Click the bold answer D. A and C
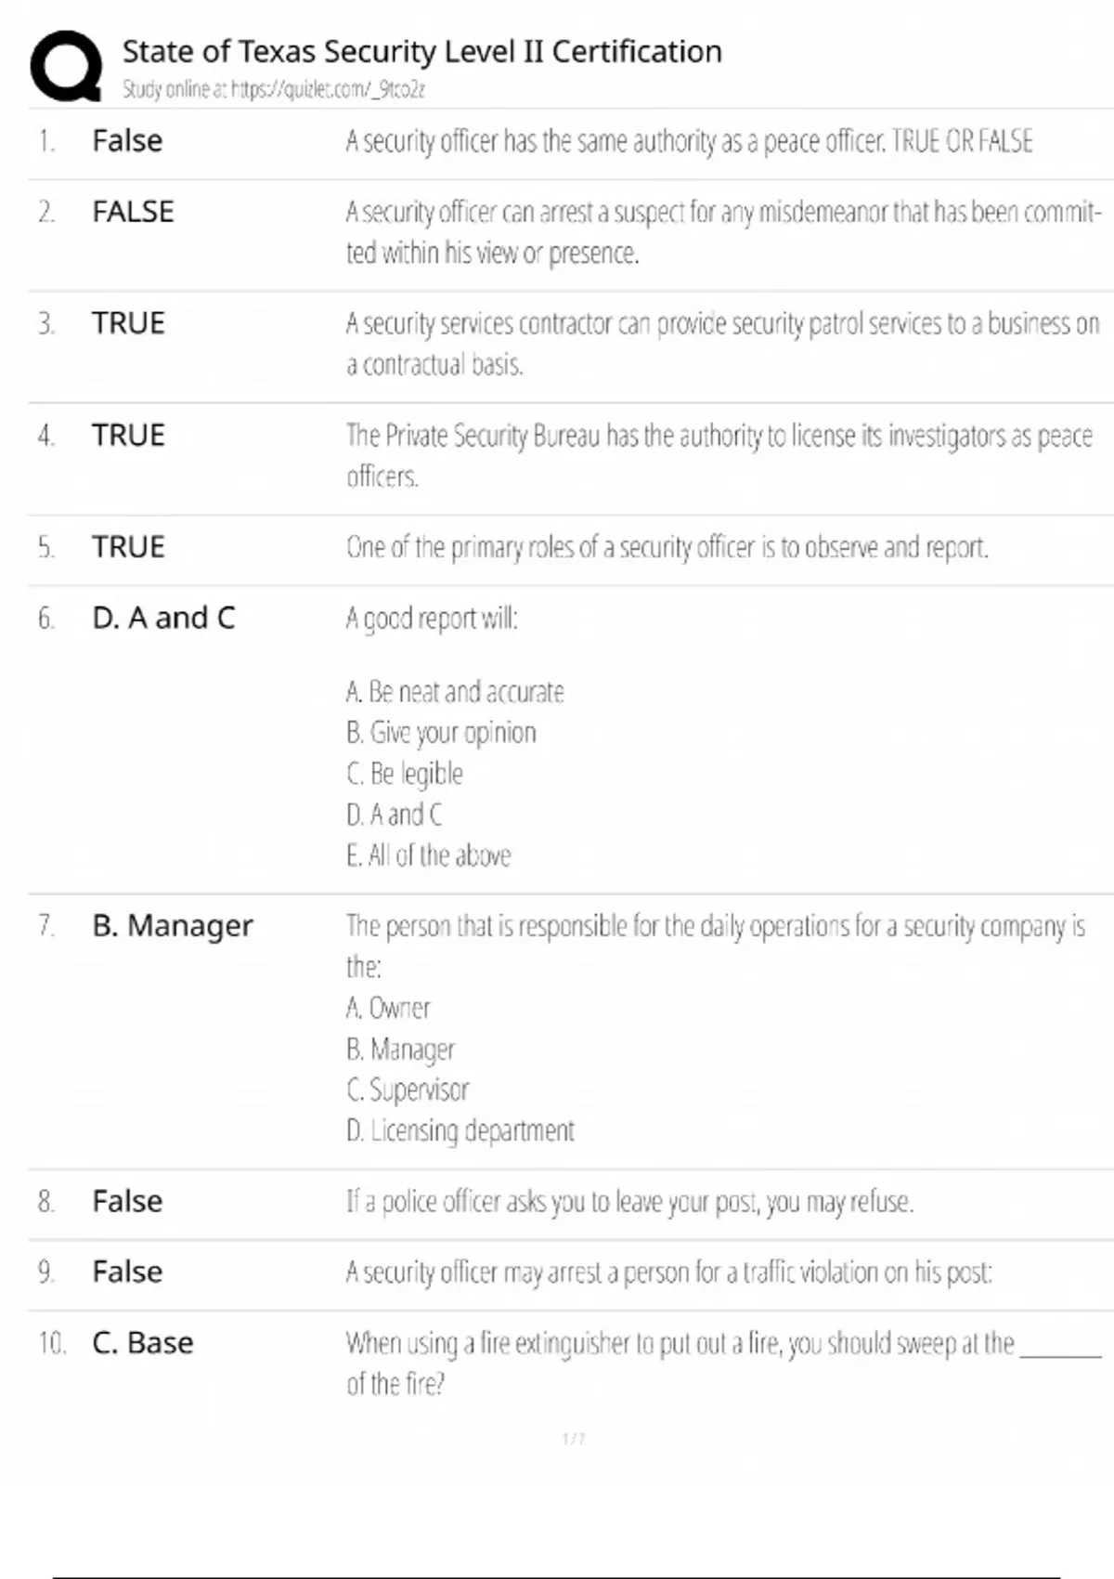The image size is (1114, 1579). tap(163, 618)
